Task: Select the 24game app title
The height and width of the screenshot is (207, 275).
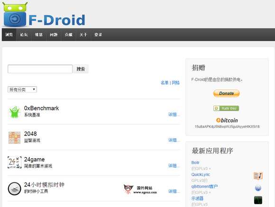Action: coord(34,159)
